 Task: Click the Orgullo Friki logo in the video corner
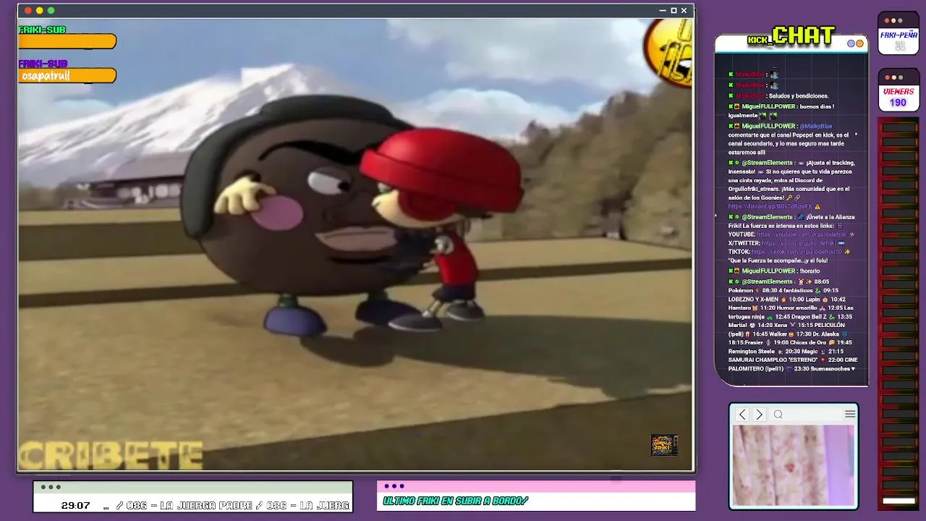663,445
